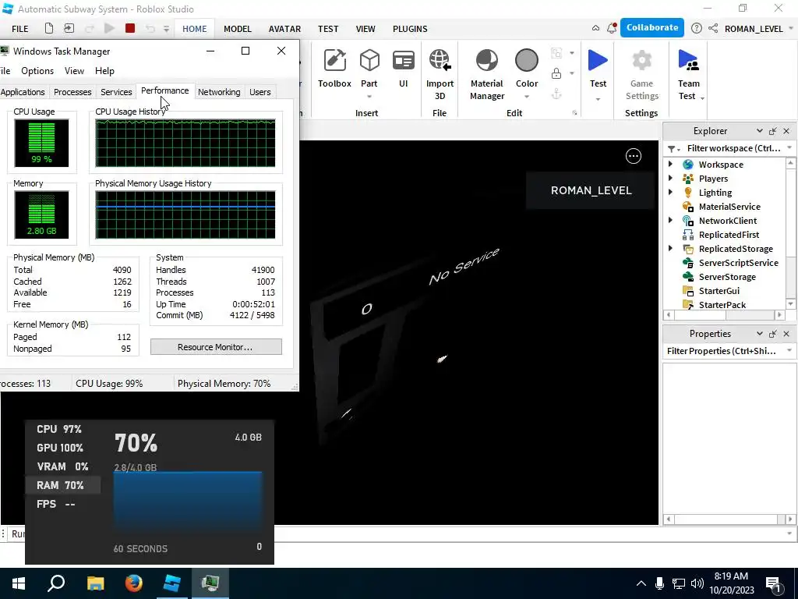Image resolution: width=798 pixels, height=599 pixels.
Task: Click ROMAN_LEVEL account name in title bar
Action: pos(754,29)
